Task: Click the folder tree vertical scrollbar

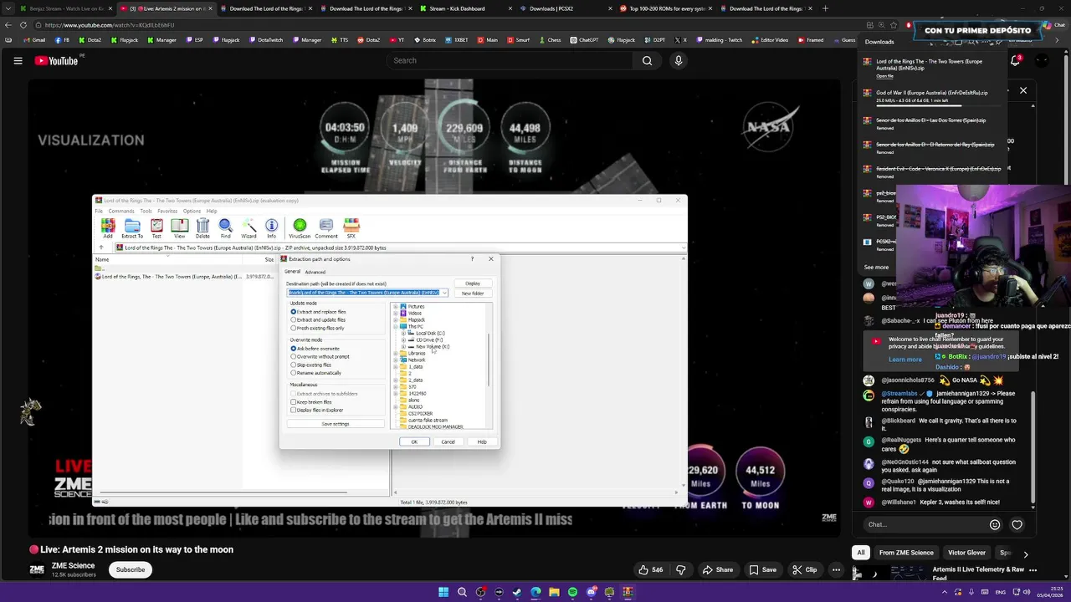Action: pos(489,361)
